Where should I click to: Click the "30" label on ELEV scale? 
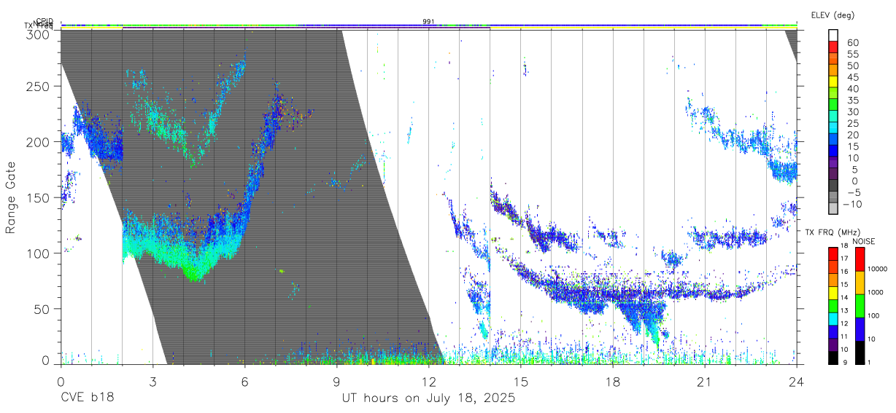pyautogui.click(x=851, y=111)
